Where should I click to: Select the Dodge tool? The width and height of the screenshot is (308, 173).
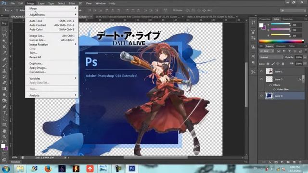pos(4,100)
